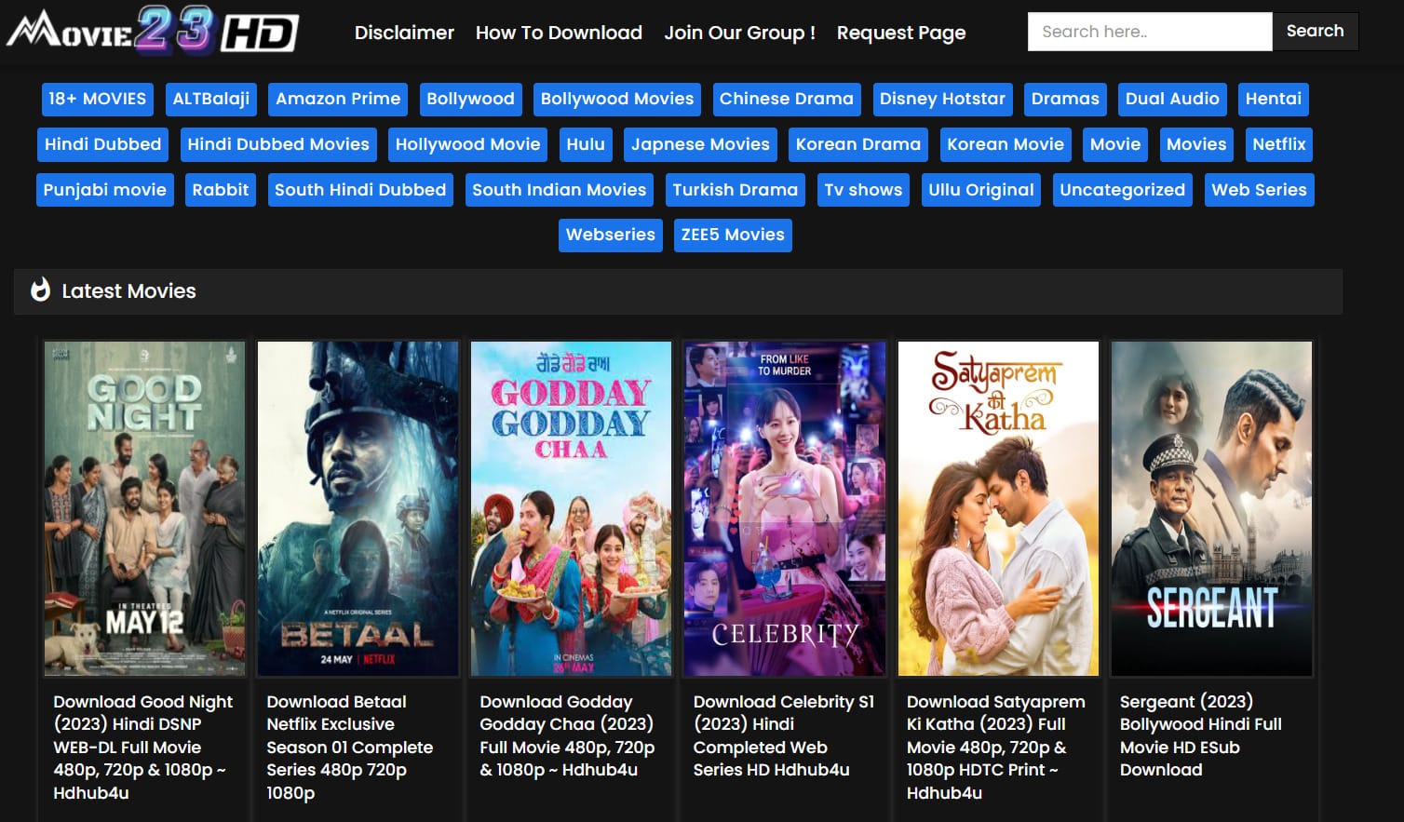Open Korean Movie category
This screenshot has width=1404, height=822.
click(x=1006, y=144)
